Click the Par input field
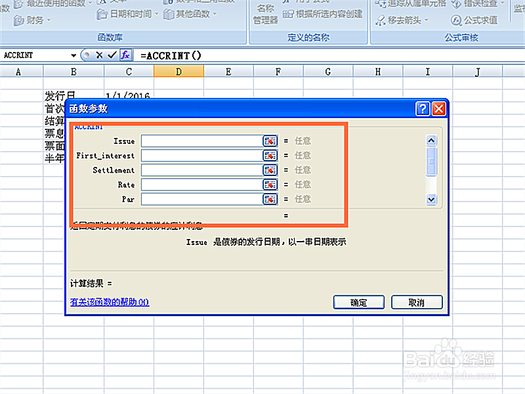 pos(202,200)
